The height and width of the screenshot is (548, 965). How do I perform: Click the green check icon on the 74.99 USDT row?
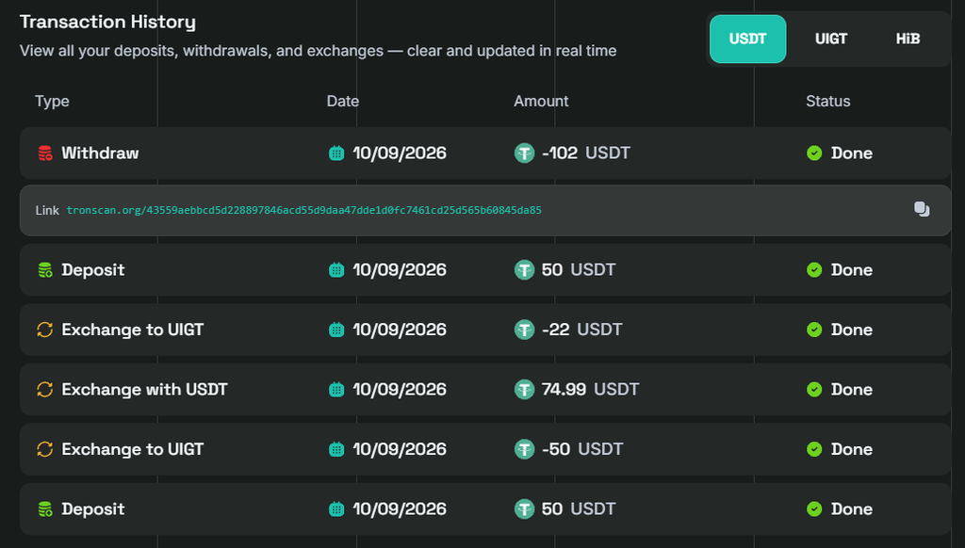pos(814,389)
